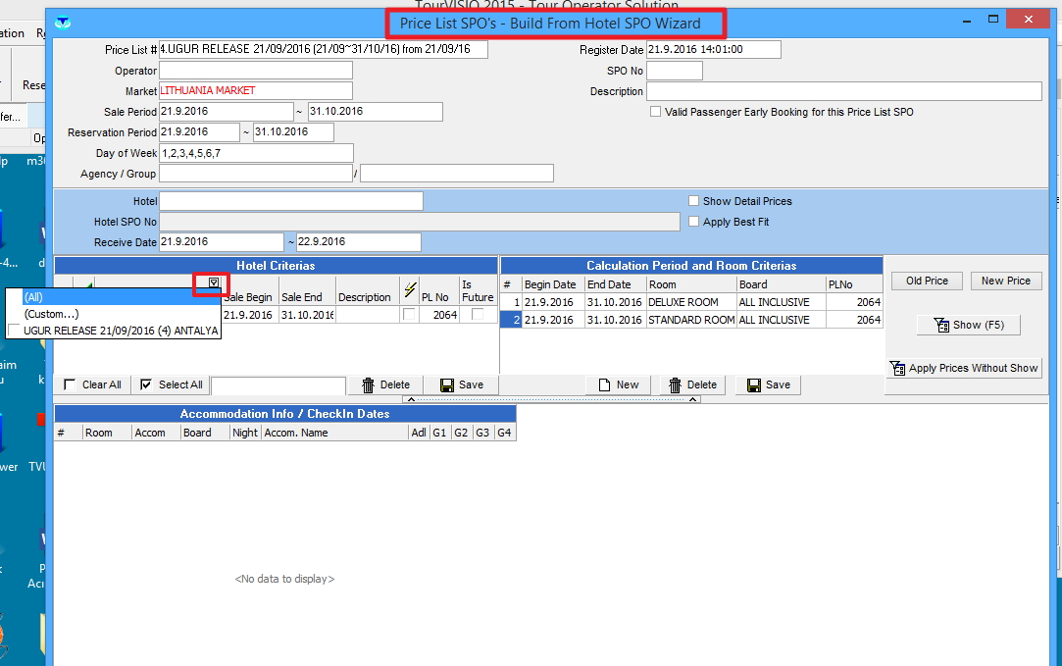Click the Show (F5) filter icon button
1062x666 pixels.
pyautogui.click(x=940, y=325)
